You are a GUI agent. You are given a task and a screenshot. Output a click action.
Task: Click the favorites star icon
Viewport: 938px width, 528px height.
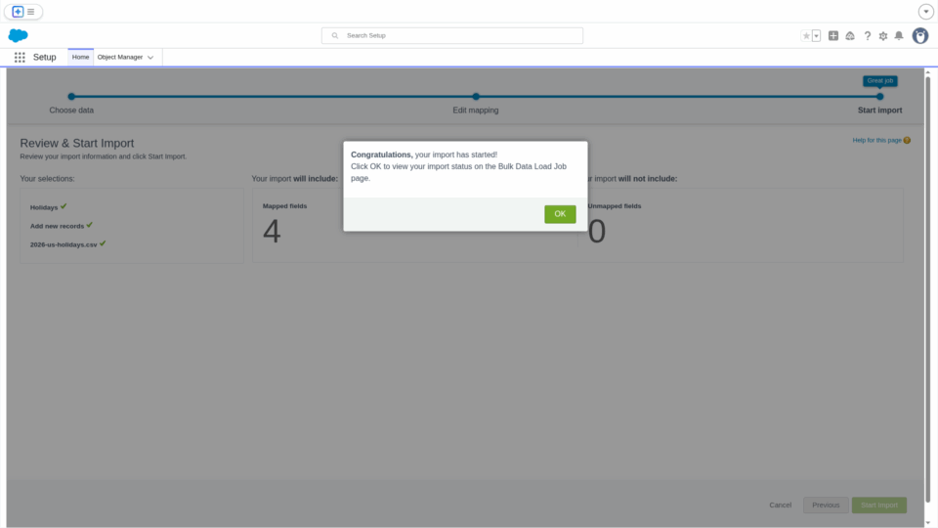pyautogui.click(x=806, y=36)
